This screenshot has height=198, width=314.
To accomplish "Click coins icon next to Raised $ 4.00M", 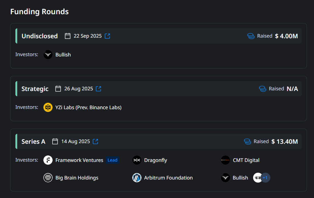I will 251,36.
